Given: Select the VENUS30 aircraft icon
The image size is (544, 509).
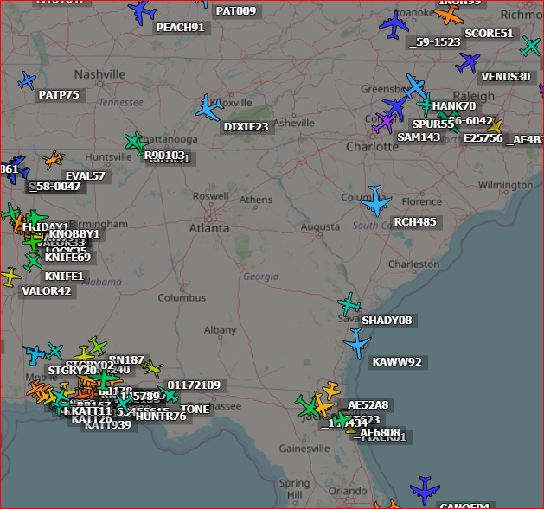Looking at the screenshot, I should click(468, 62).
